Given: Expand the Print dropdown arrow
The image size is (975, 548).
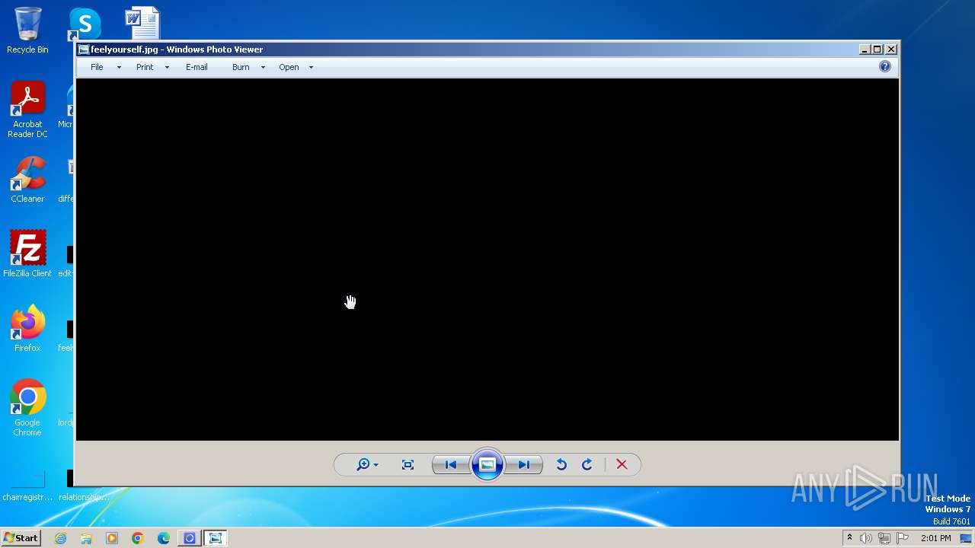Looking at the screenshot, I should click(x=167, y=67).
